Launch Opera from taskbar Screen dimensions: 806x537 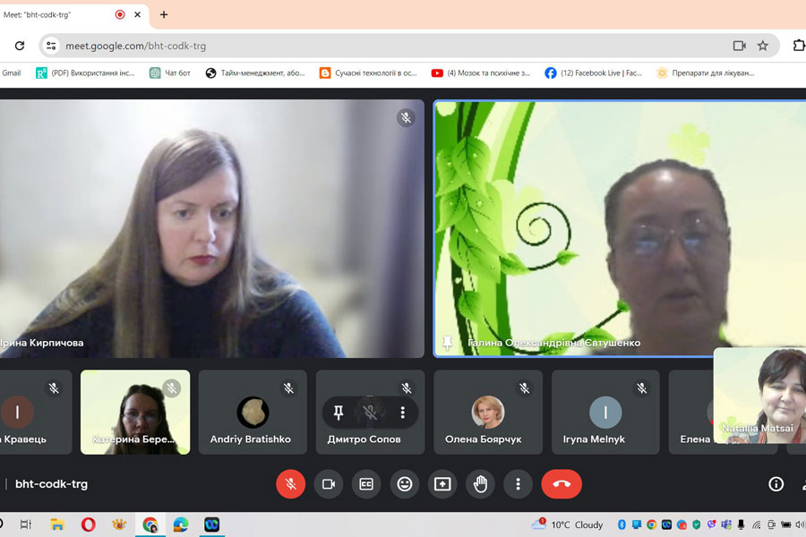click(x=88, y=524)
